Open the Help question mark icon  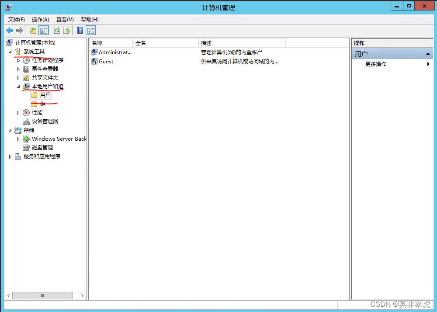click(x=80, y=30)
